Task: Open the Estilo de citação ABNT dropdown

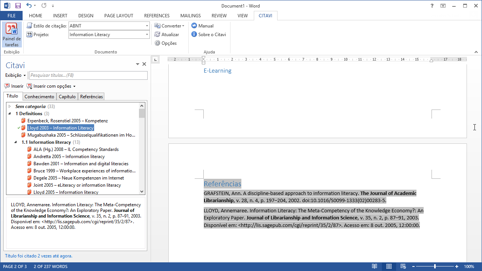Action: pyautogui.click(x=147, y=26)
